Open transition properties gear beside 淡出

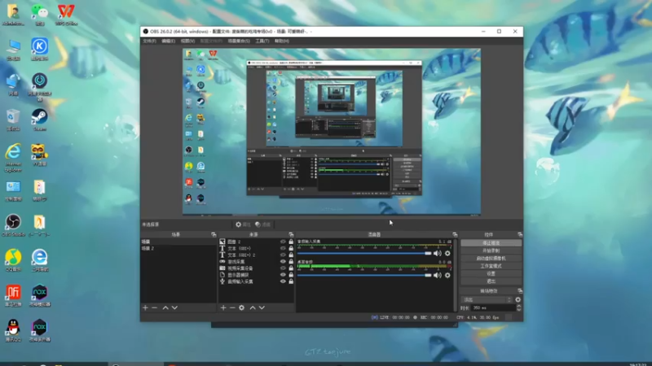point(518,299)
